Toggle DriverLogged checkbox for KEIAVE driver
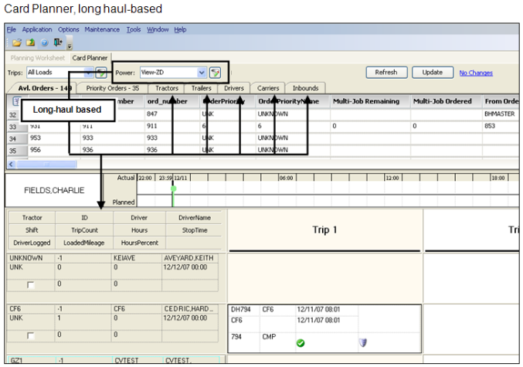The height and width of the screenshot is (367, 523). click(x=30, y=286)
